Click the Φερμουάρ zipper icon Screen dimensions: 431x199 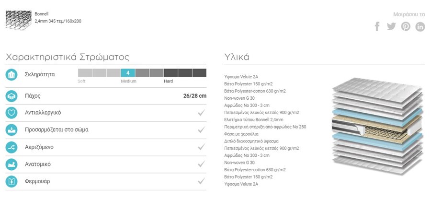pos(11,182)
